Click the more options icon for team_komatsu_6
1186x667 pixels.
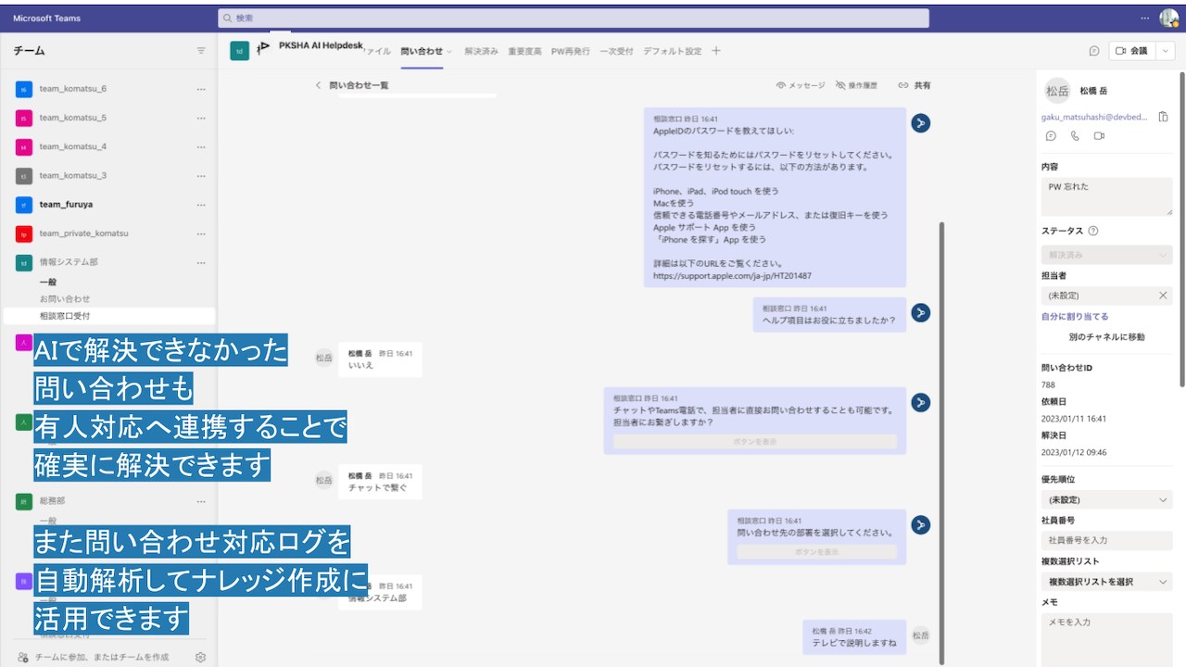click(x=201, y=89)
